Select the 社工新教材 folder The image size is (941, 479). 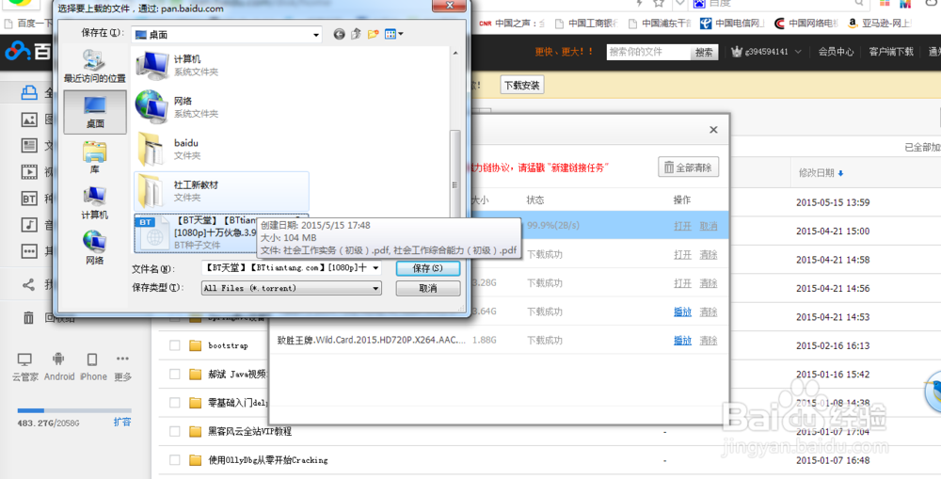coord(221,191)
